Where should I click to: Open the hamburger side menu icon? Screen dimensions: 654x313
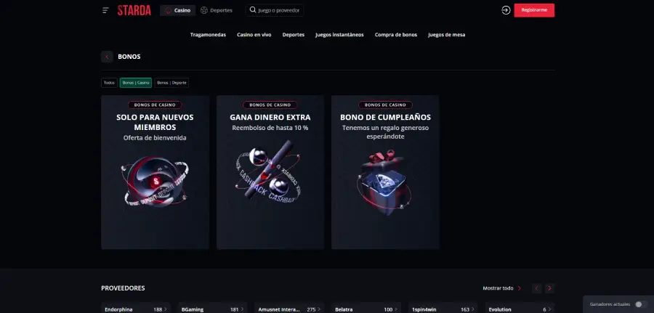point(105,10)
